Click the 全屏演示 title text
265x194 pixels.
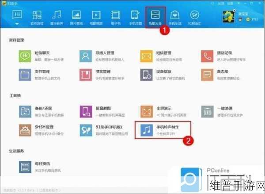[x=164, y=108]
